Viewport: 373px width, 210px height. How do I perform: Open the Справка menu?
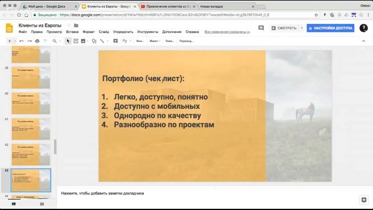tap(192, 32)
